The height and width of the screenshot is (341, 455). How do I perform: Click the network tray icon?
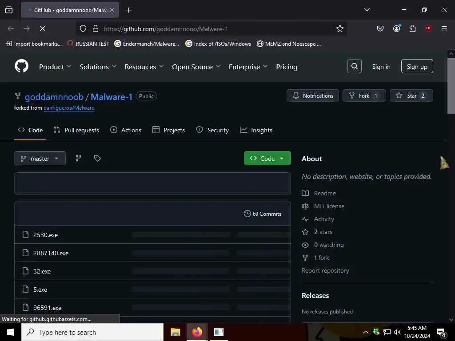coord(387,332)
